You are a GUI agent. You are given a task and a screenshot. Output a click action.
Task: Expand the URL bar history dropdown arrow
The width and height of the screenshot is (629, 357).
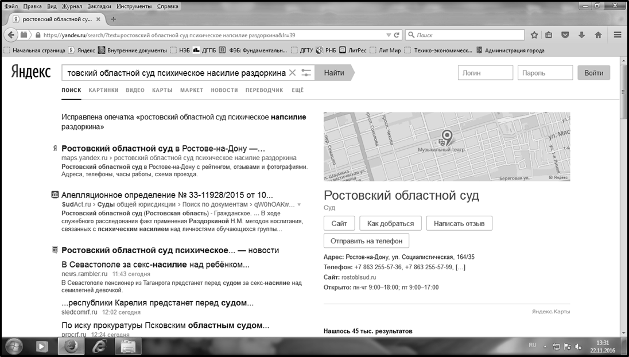click(389, 36)
